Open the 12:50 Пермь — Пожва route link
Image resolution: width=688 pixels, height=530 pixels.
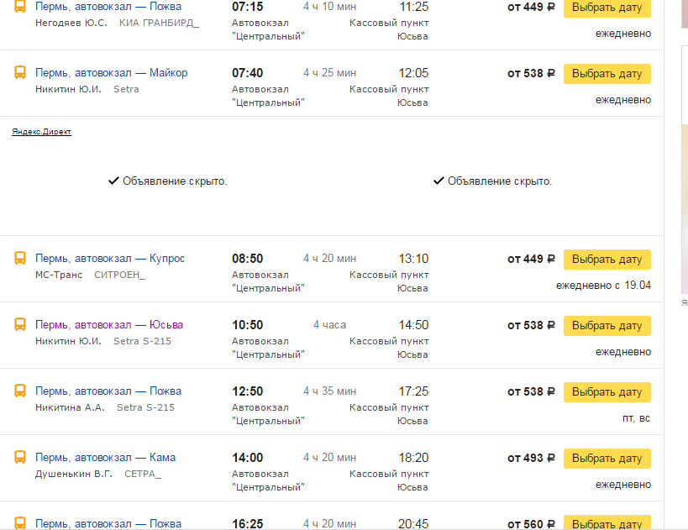[108, 391]
